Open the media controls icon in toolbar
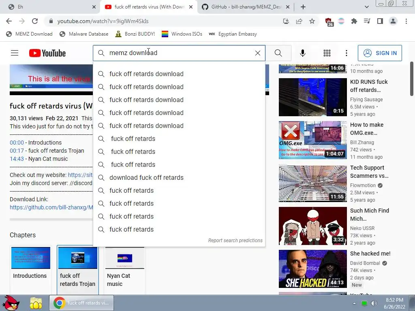 (x=367, y=21)
